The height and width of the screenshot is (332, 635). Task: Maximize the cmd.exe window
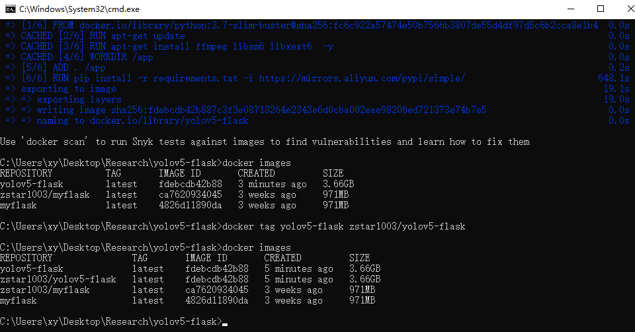click(601, 9)
